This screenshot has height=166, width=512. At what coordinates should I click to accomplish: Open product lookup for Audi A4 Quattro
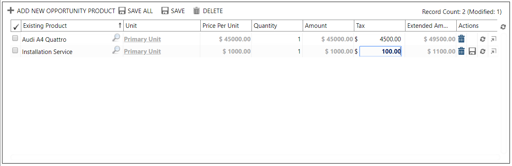(x=116, y=38)
